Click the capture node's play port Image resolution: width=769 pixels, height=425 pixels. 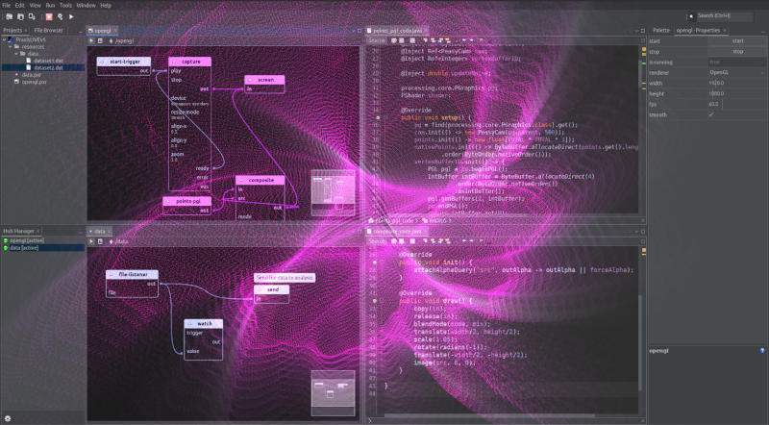(176, 70)
